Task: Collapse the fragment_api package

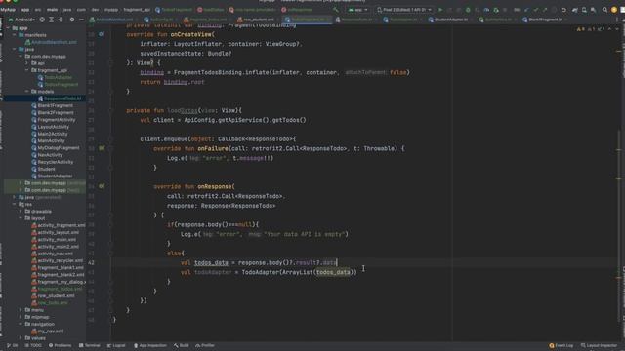Action: [x=27, y=70]
